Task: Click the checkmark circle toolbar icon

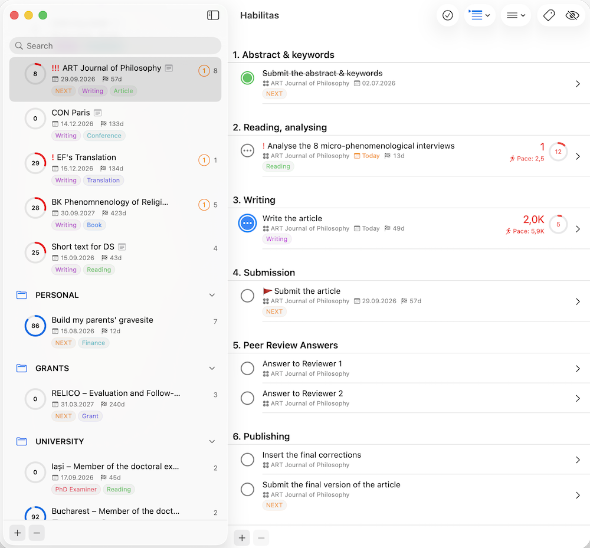Action: 447,15
